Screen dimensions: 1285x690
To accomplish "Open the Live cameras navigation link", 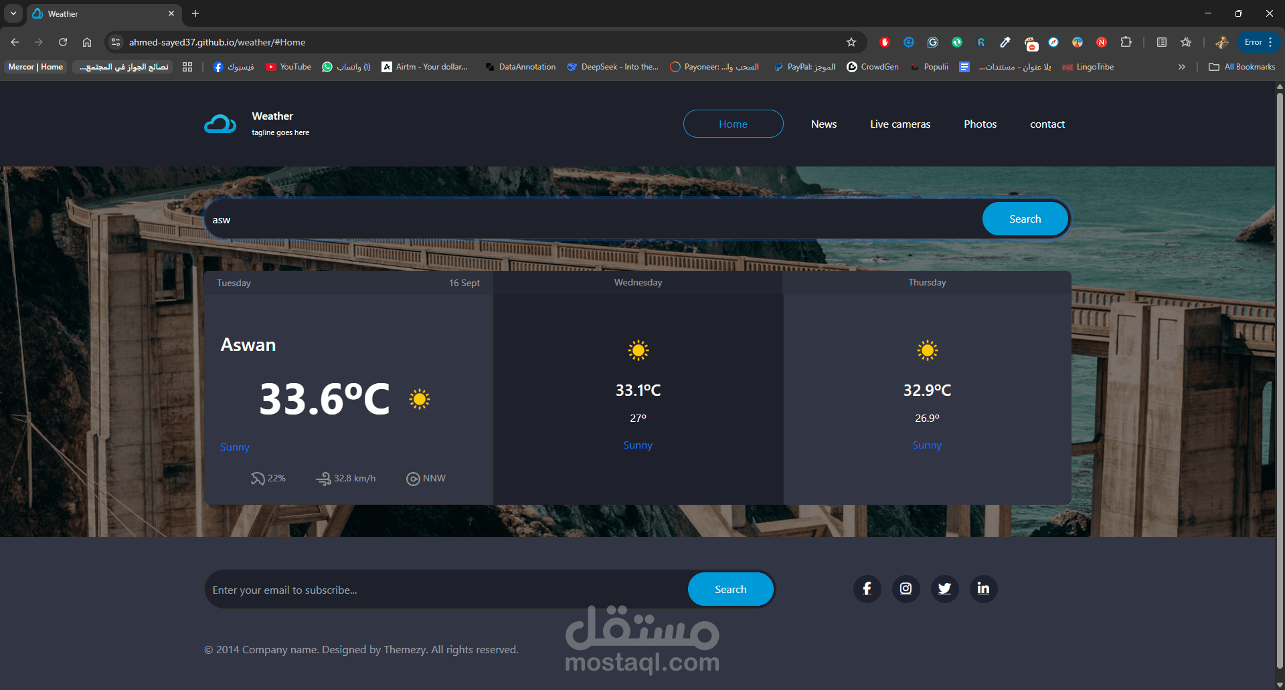I will coord(900,124).
